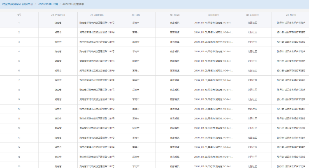The image size is (309, 168).
Task: Select row number 14 in 序号 column
Action: 19,147
